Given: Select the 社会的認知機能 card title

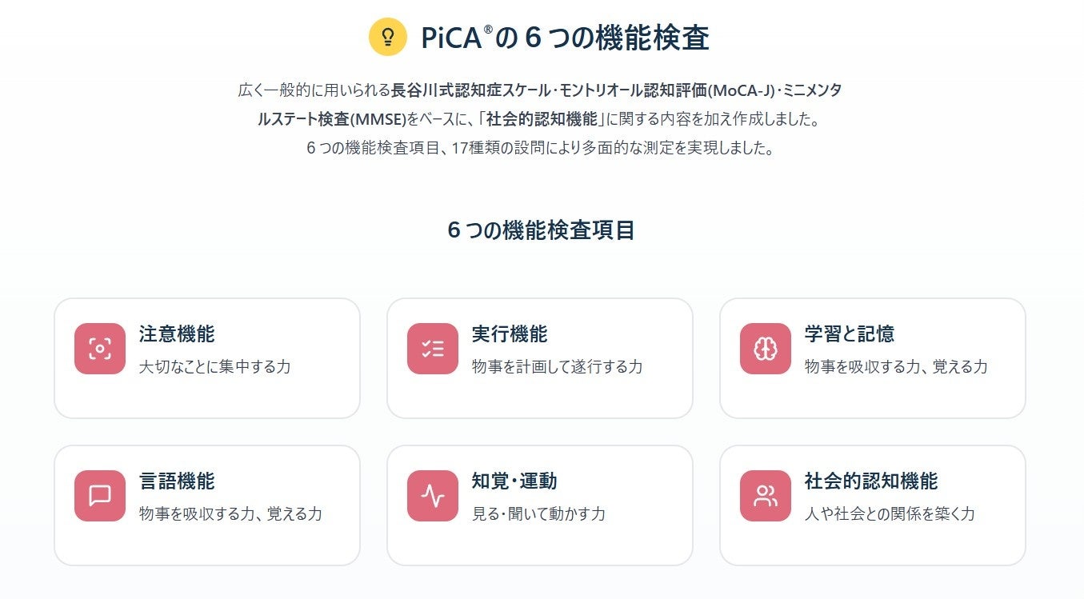Looking at the screenshot, I should [871, 481].
